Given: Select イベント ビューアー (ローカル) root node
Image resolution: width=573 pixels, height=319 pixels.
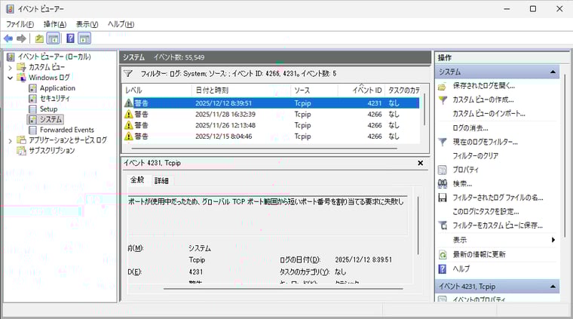Looking at the screenshot, I should pos(54,57).
